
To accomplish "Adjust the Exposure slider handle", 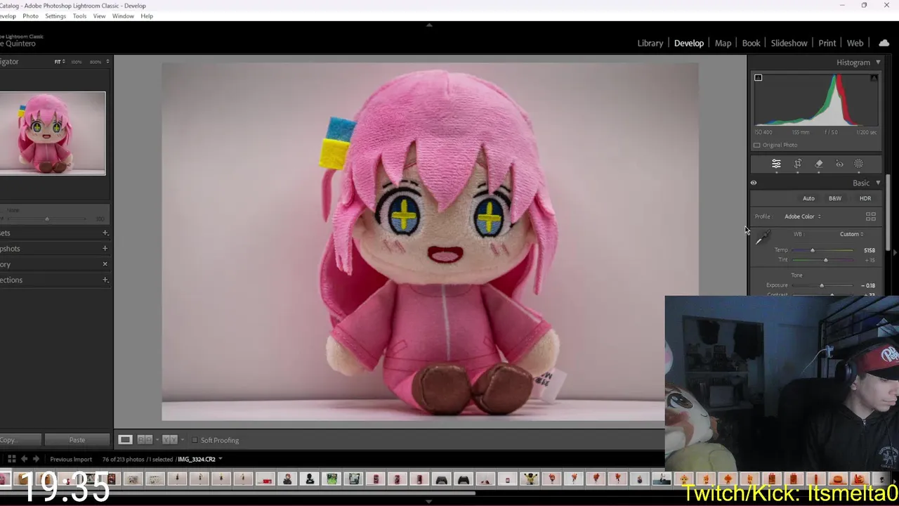I will click(x=821, y=285).
